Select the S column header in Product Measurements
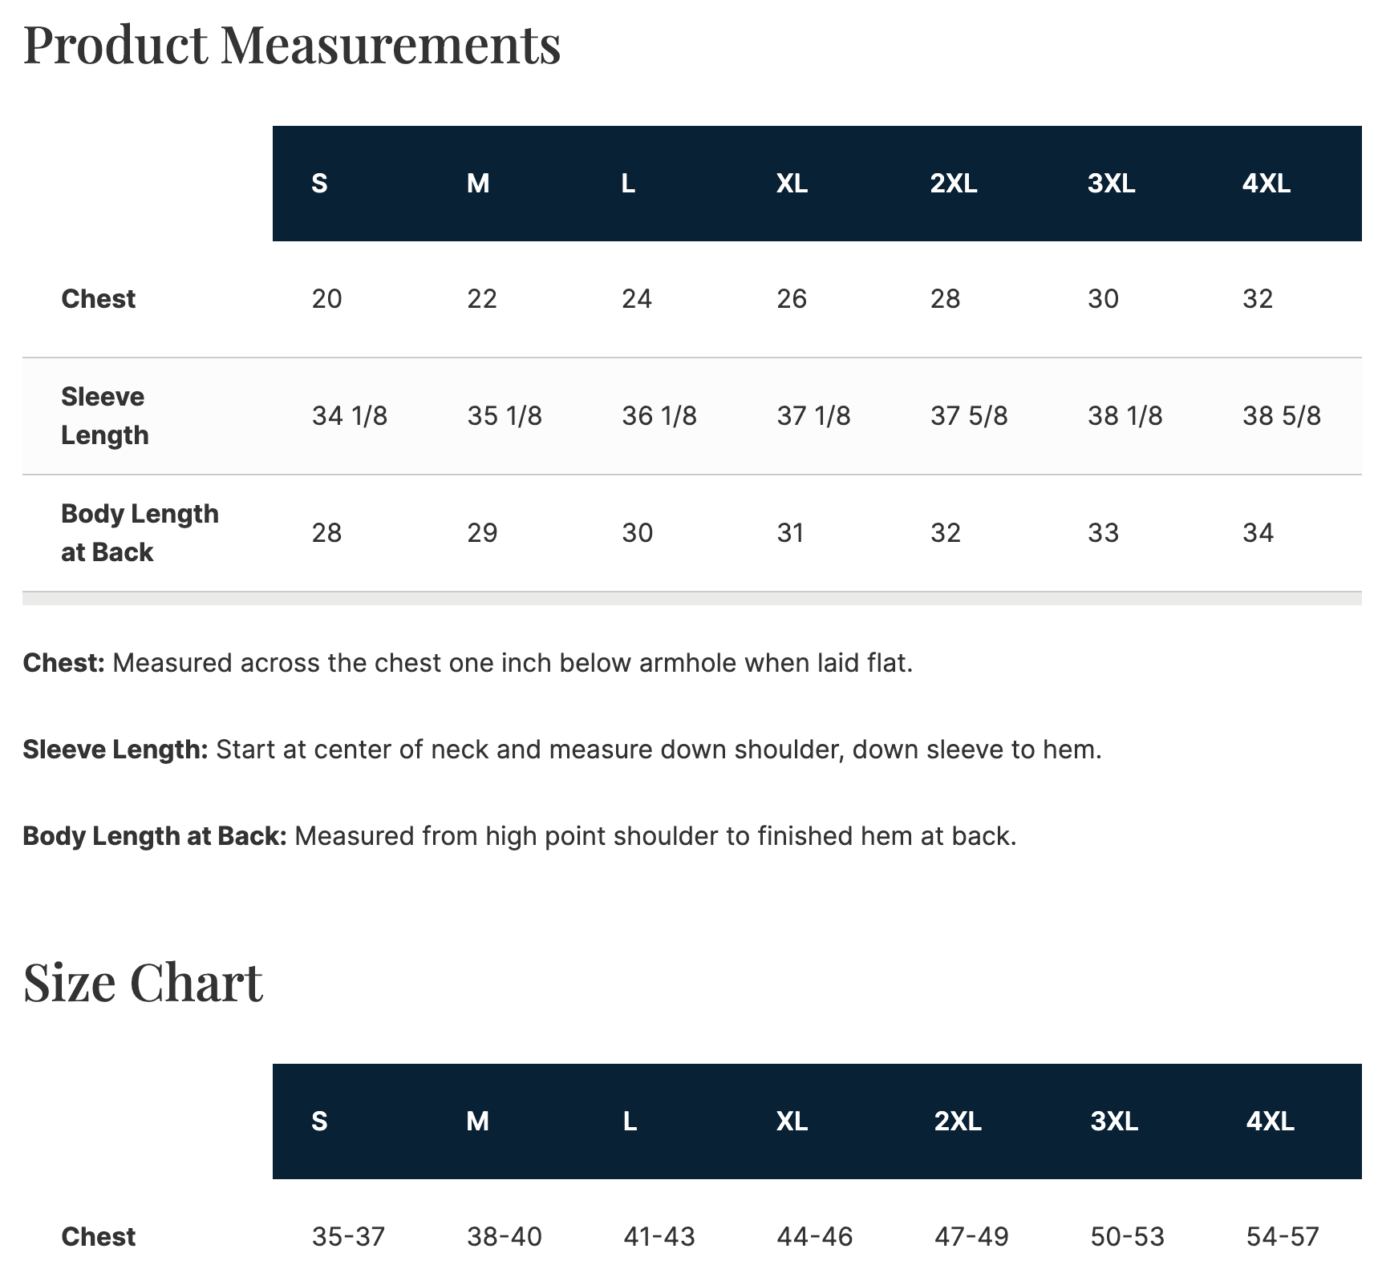 [x=319, y=184]
